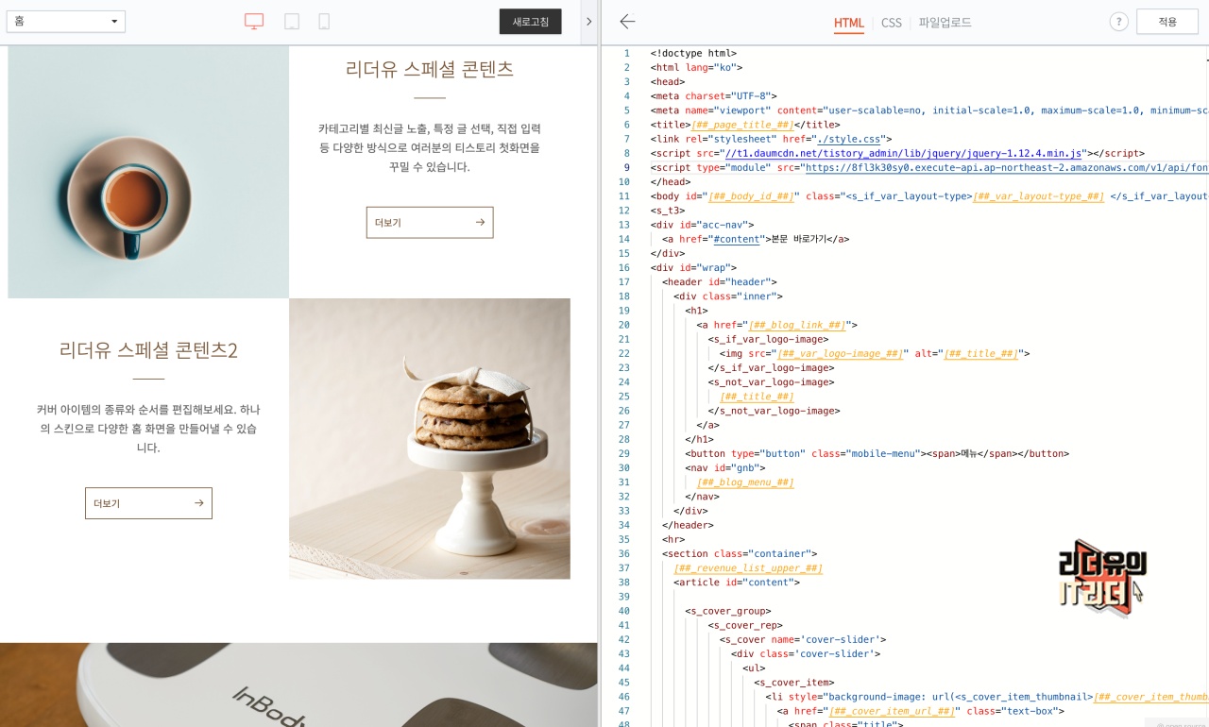Click line number 40 in gutter

[623, 611]
